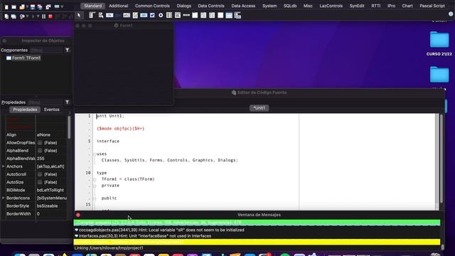Choose the TGroupBox component icon

(195, 16)
